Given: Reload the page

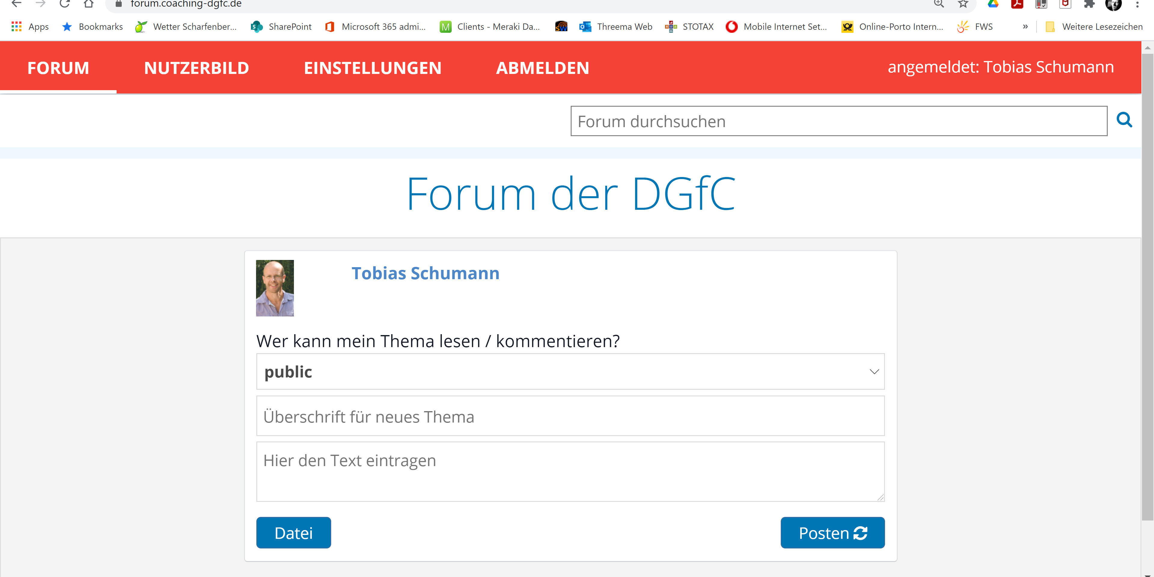Looking at the screenshot, I should (65, 4).
